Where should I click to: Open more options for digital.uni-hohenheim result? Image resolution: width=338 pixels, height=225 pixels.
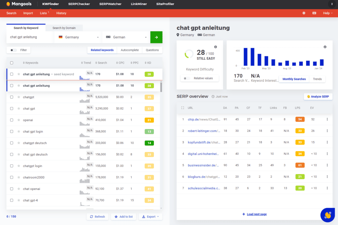[x=327, y=154]
